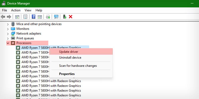Minimize the Device Manager window

click(192, 3)
